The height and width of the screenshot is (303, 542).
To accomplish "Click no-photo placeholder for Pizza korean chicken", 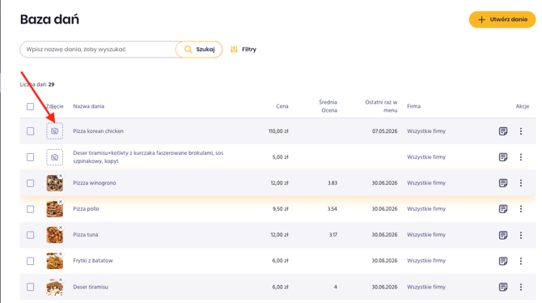I will (55, 131).
